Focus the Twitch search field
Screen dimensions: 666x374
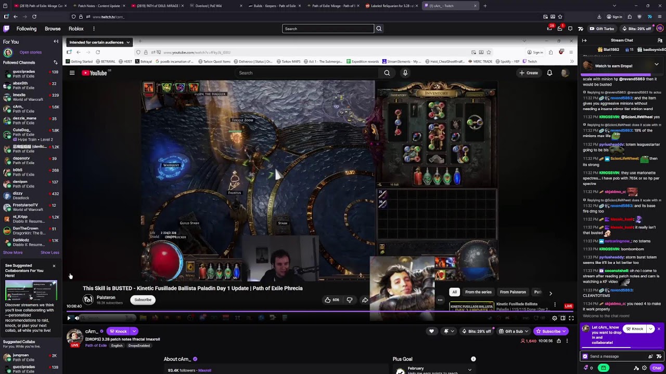[328, 29]
